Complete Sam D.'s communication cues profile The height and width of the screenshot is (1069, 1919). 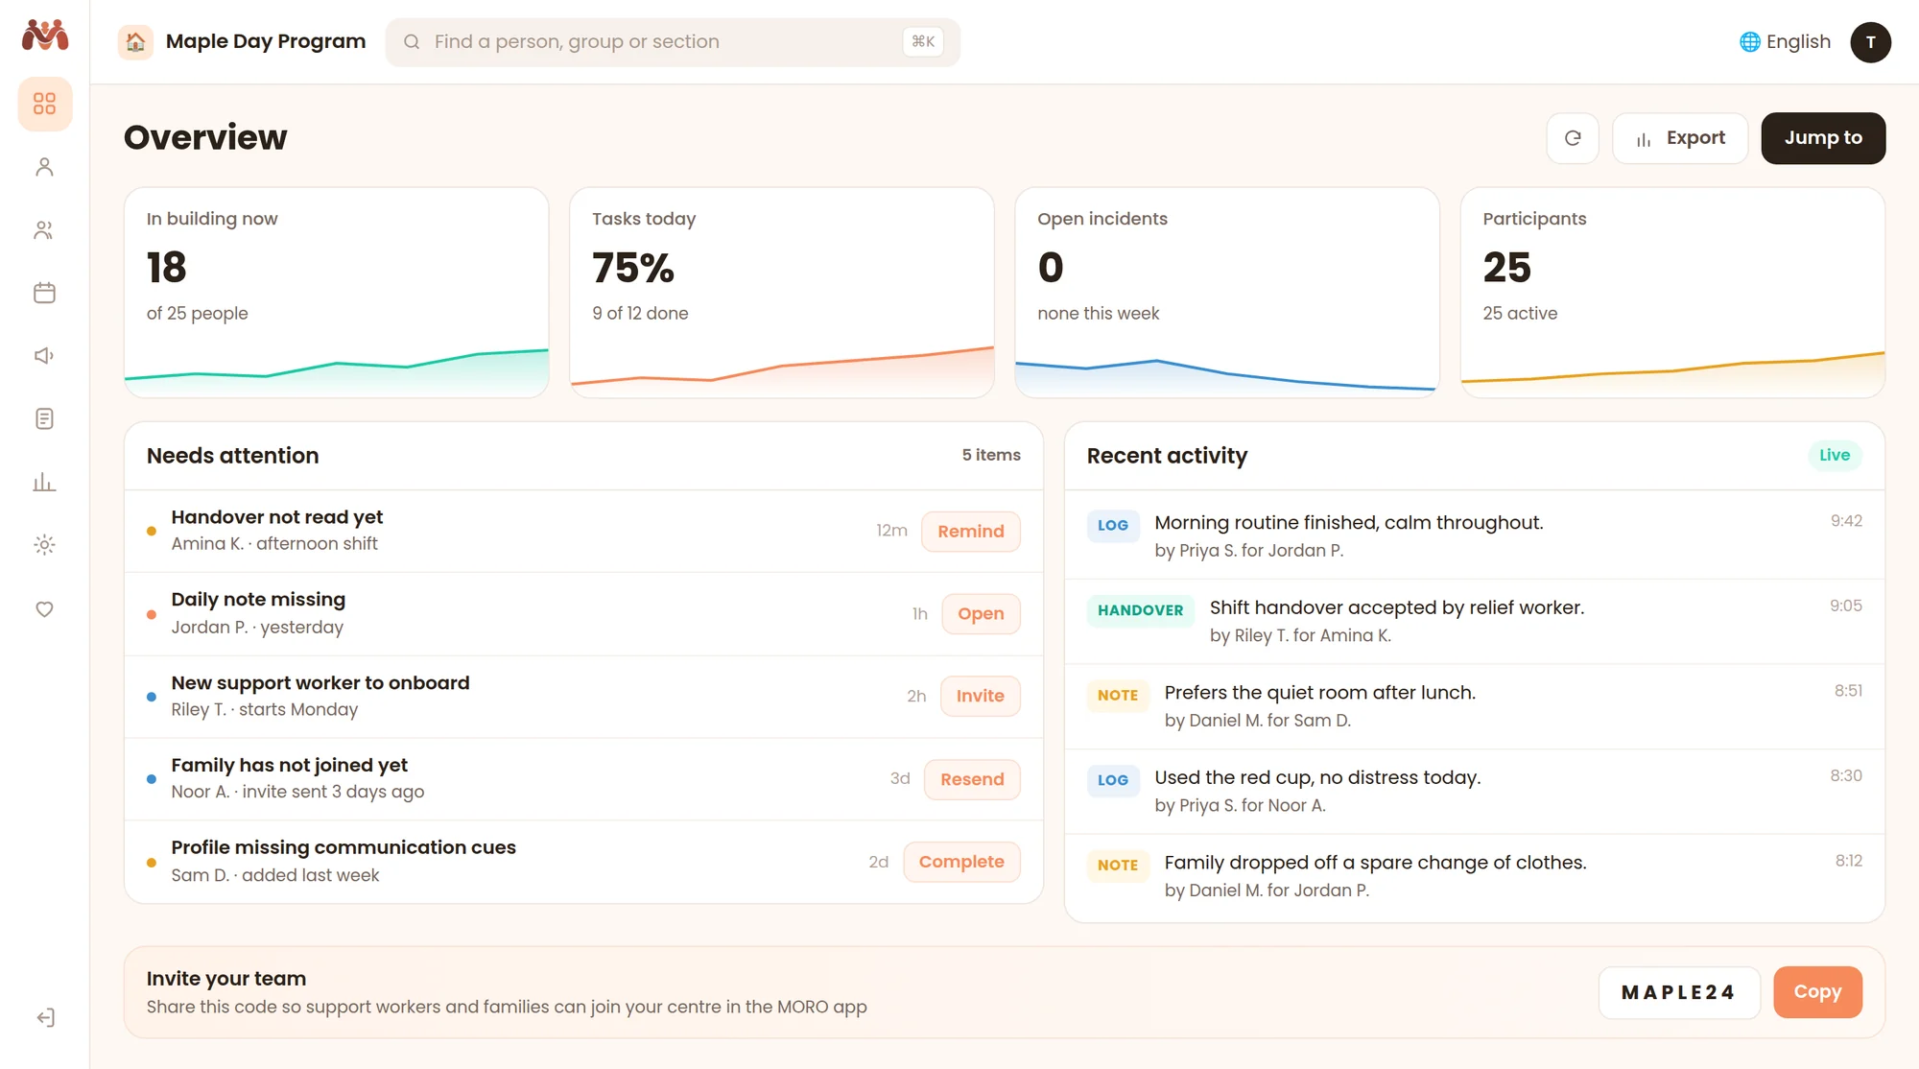961,862
